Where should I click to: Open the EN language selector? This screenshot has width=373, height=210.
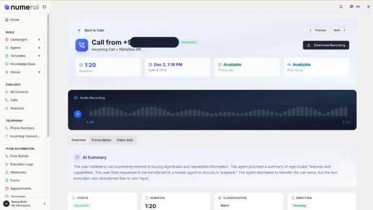click(355, 7)
